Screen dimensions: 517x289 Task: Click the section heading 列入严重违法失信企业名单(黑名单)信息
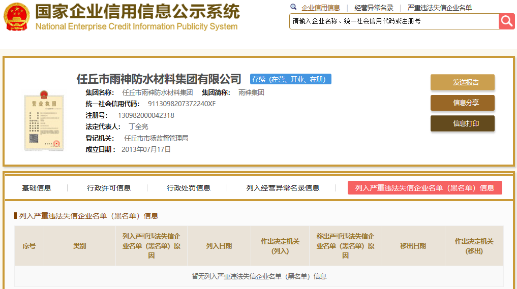pos(88,216)
